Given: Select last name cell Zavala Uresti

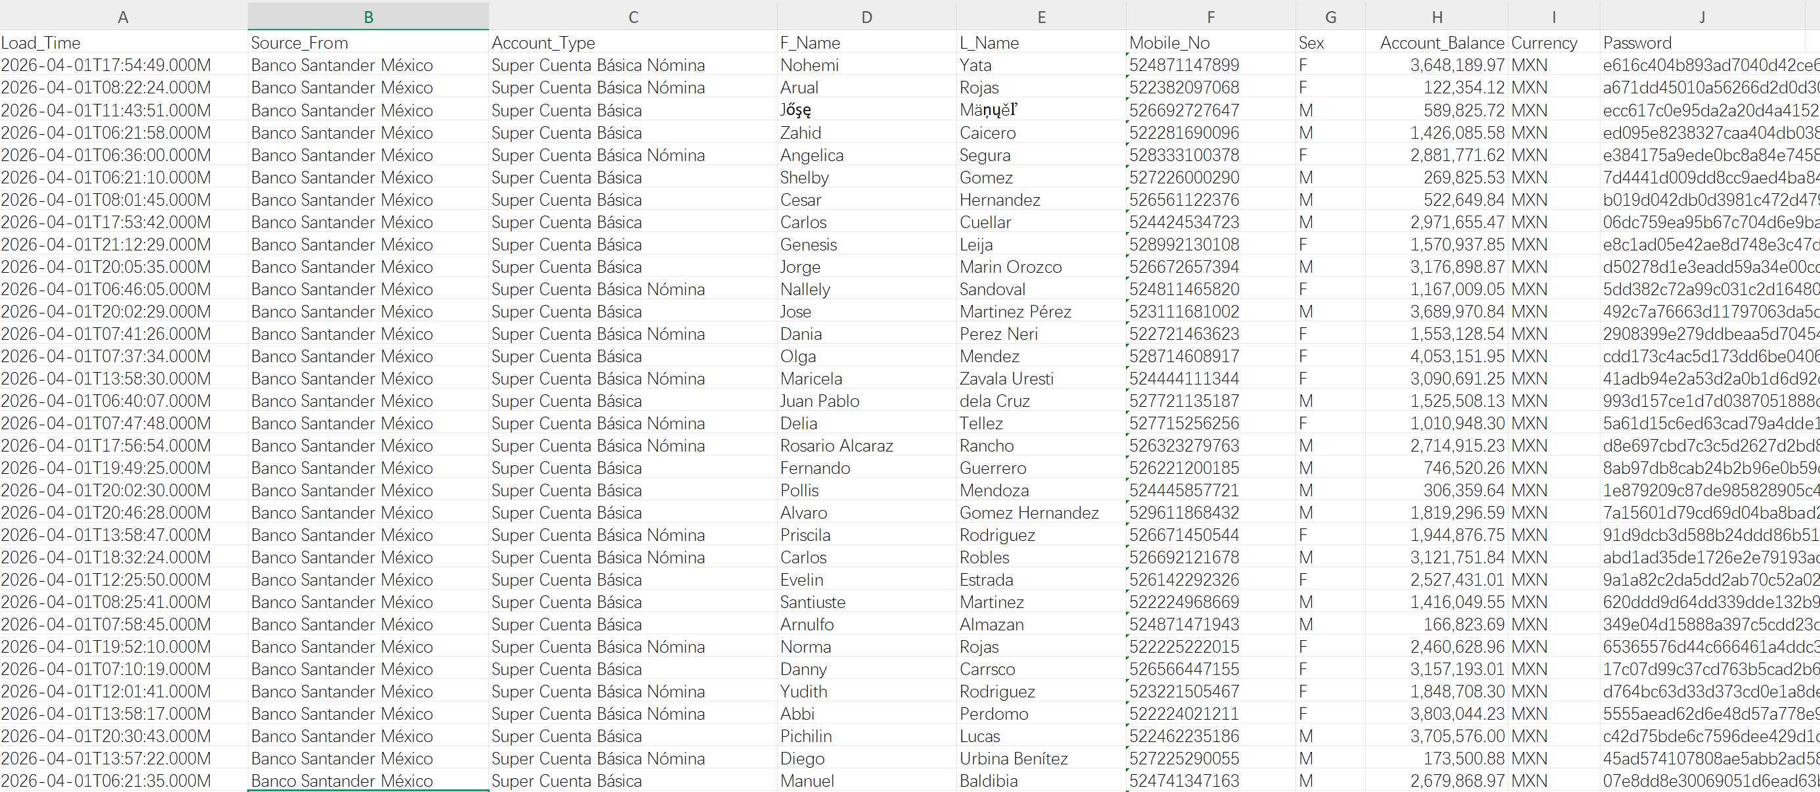Looking at the screenshot, I should tap(1041, 379).
